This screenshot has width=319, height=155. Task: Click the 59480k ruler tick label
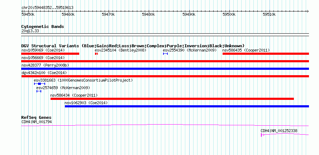coord(148,14)
